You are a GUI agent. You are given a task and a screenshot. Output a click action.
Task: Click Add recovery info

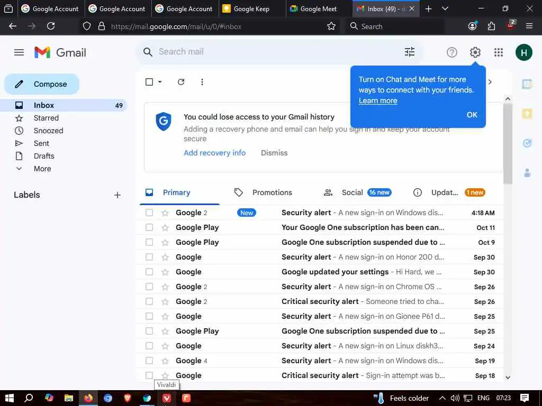tap(215, 153)
